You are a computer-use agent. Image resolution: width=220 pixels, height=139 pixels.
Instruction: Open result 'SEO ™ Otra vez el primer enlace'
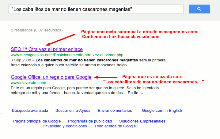[x=47, y=49]
